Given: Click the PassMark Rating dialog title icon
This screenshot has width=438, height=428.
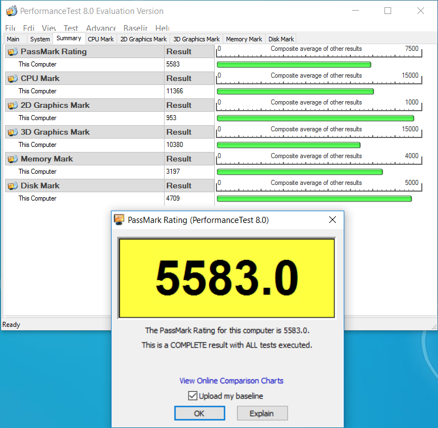Looking at the screenshot, I should click(x=119, y=220).
